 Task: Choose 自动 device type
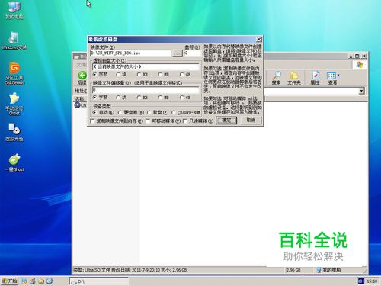95,112
